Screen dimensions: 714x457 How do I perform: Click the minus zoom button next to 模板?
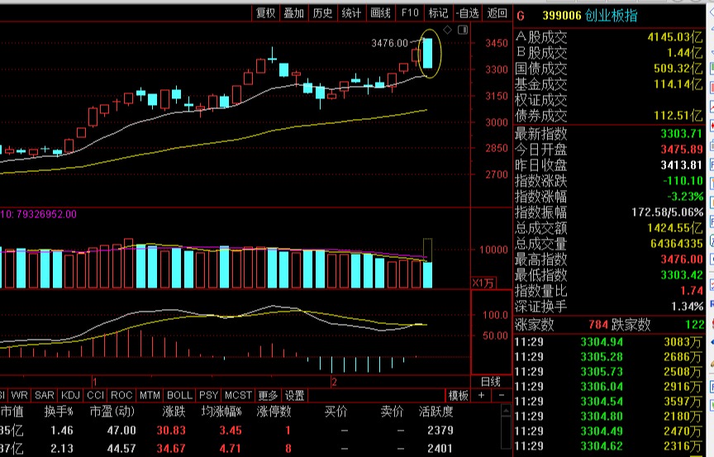pyautogui.click(x=500, y=396)
